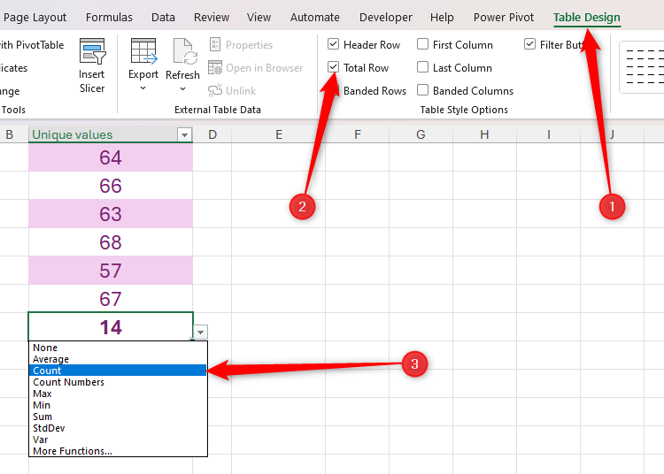Choose Average from the function list
Image resolution: width=664 pixels, height=474 pixels.
click(51, 360)
